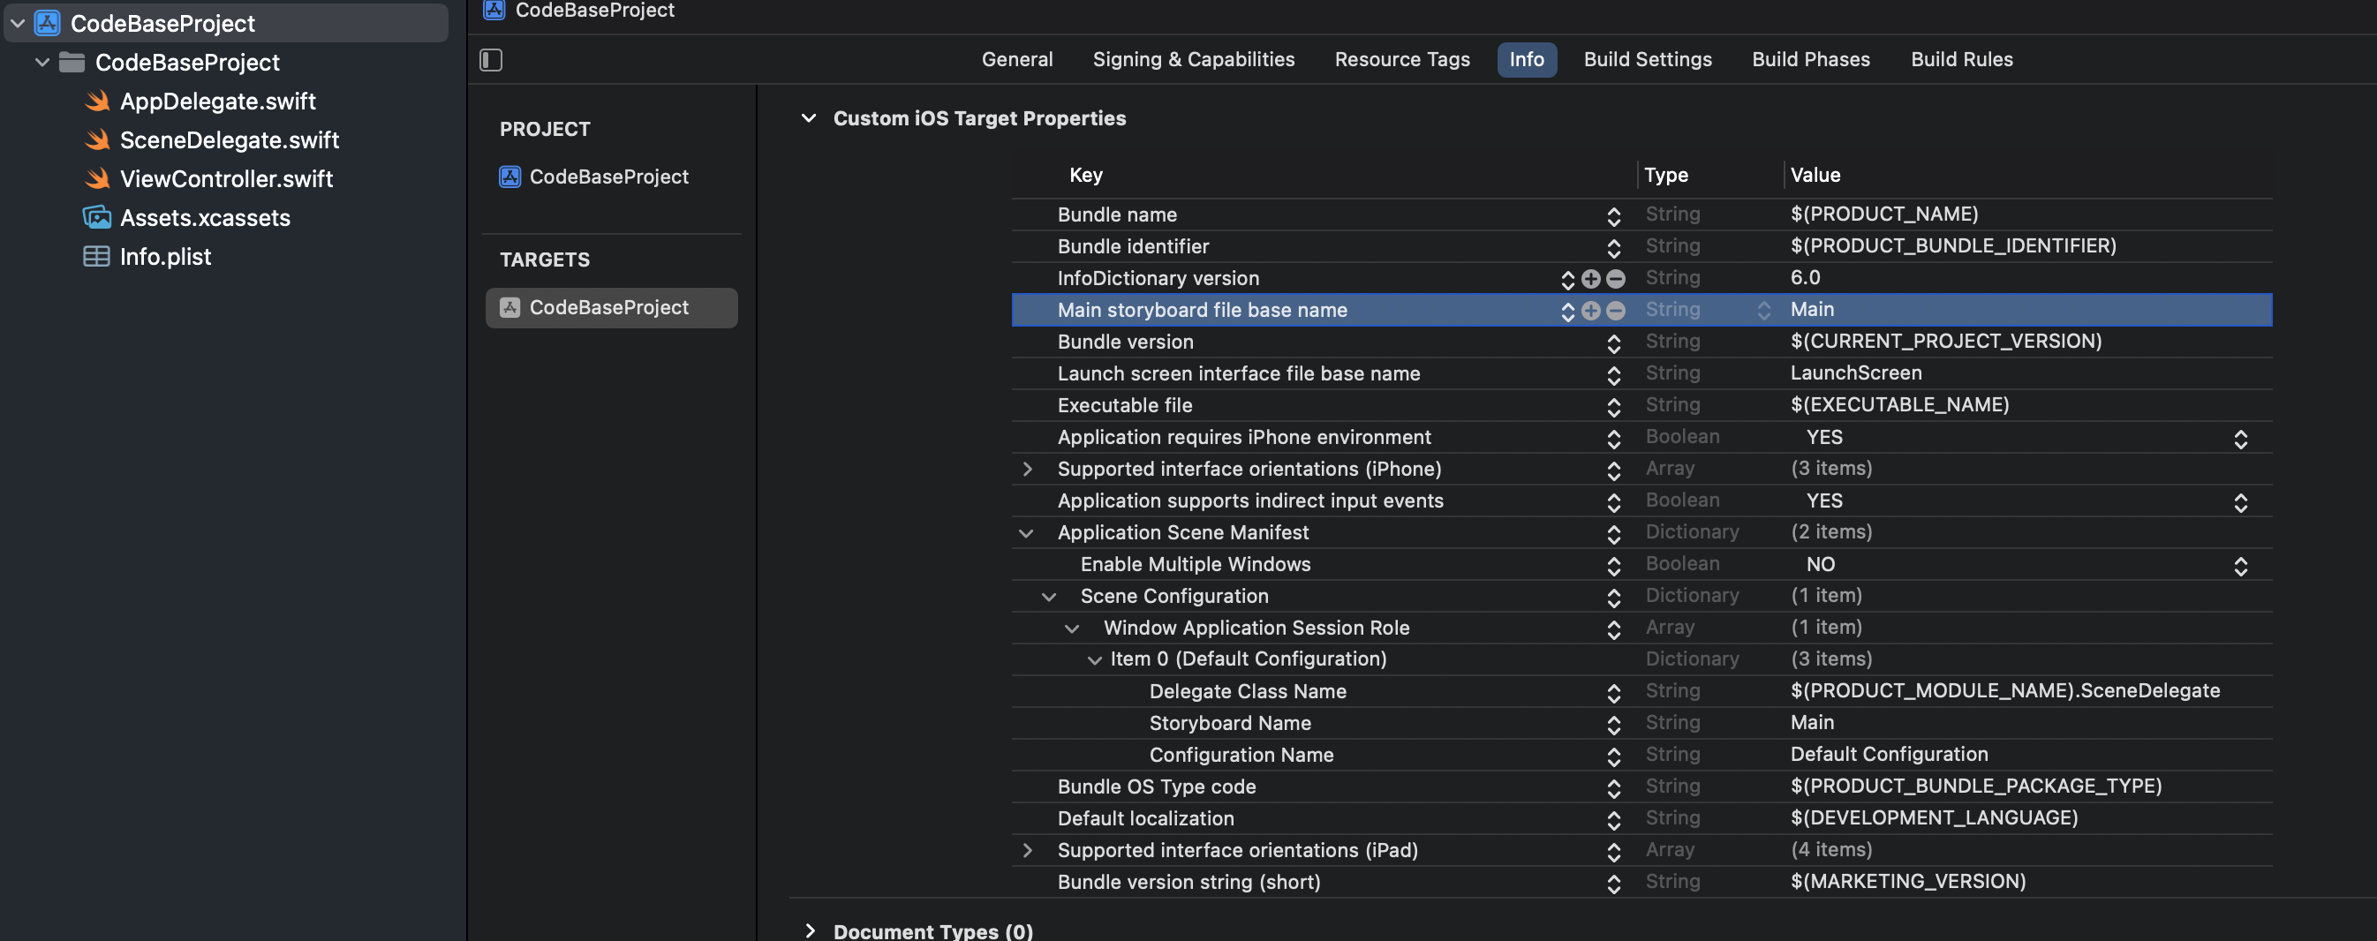Open key stepper for Main storyboard file row
Screen dimensions: 2377x941
click(x=1568, y=311)
